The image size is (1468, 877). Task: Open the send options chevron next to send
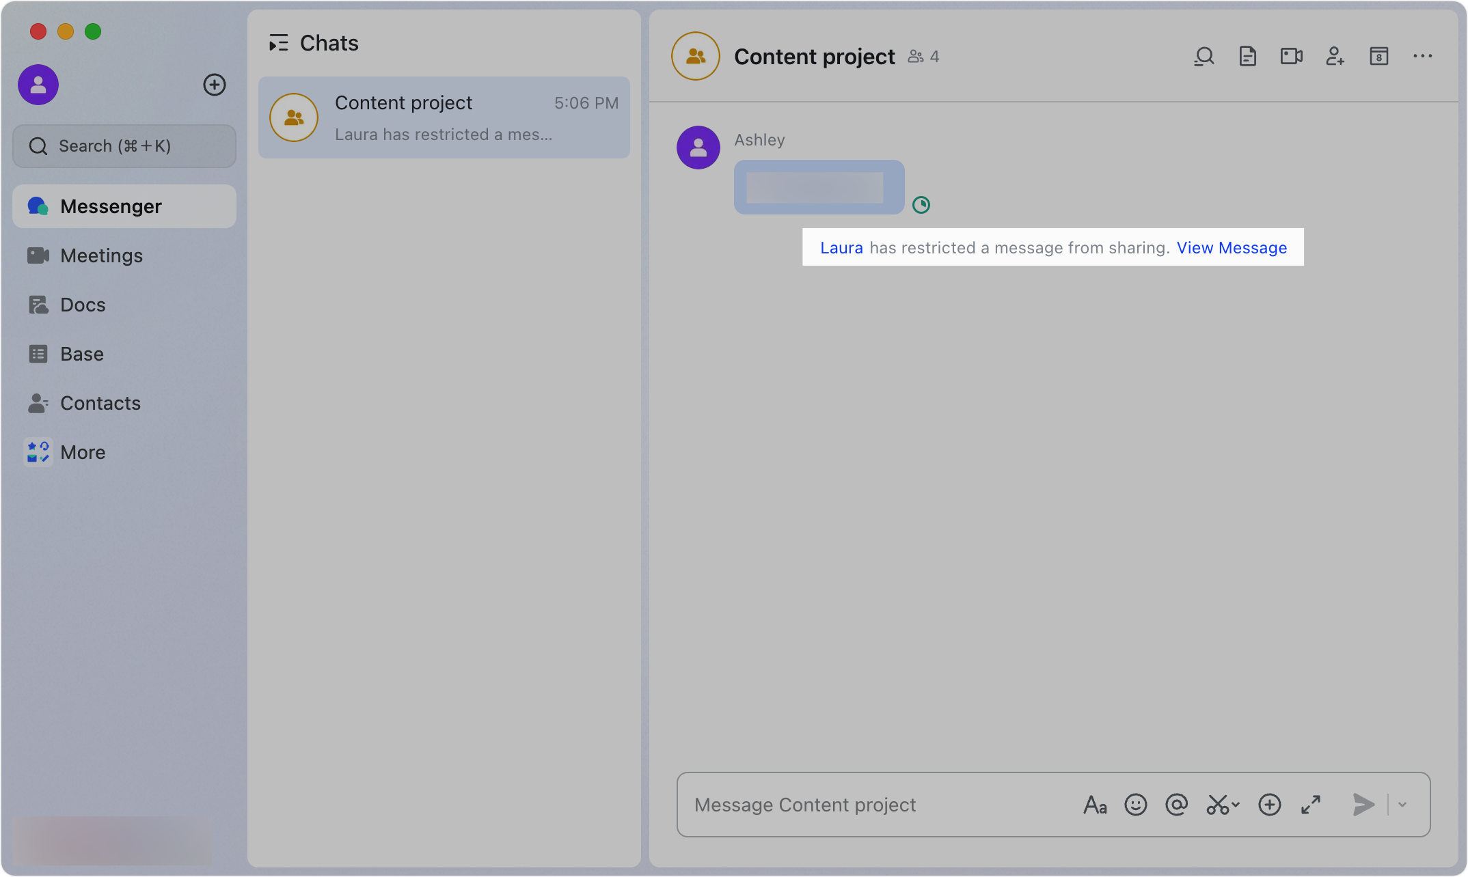pyautogui.click(x=1402, y=805)
